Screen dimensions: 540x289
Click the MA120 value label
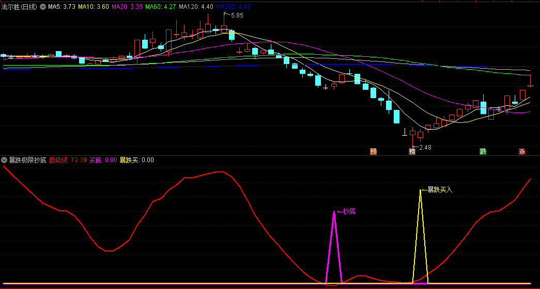196,7
